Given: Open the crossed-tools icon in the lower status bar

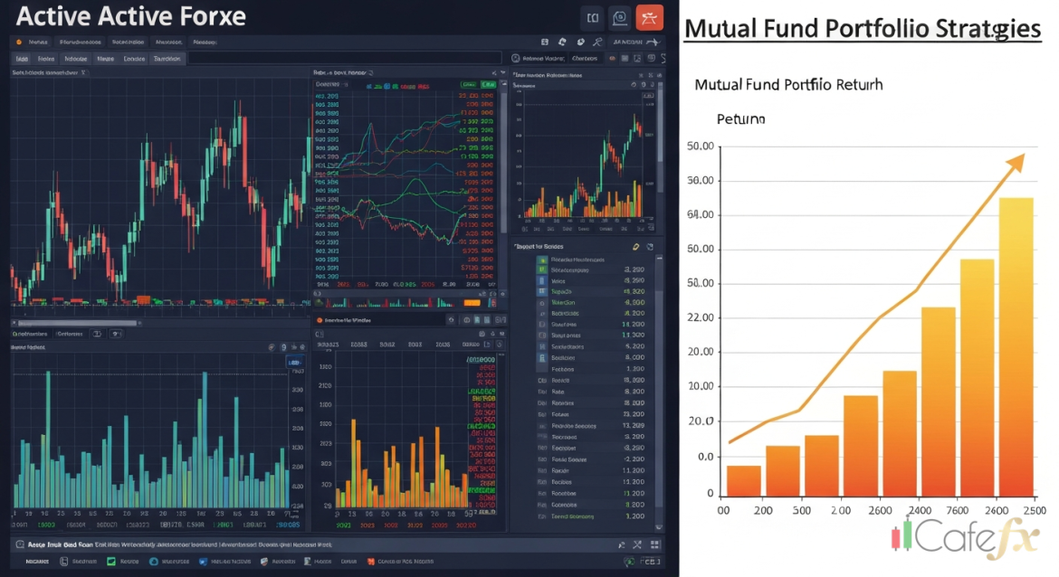Looking at the screenshot, I should 636,544.
